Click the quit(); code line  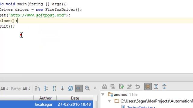point(7,26)
